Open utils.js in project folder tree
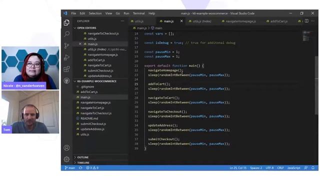320x180 pixels. point(84,134)
